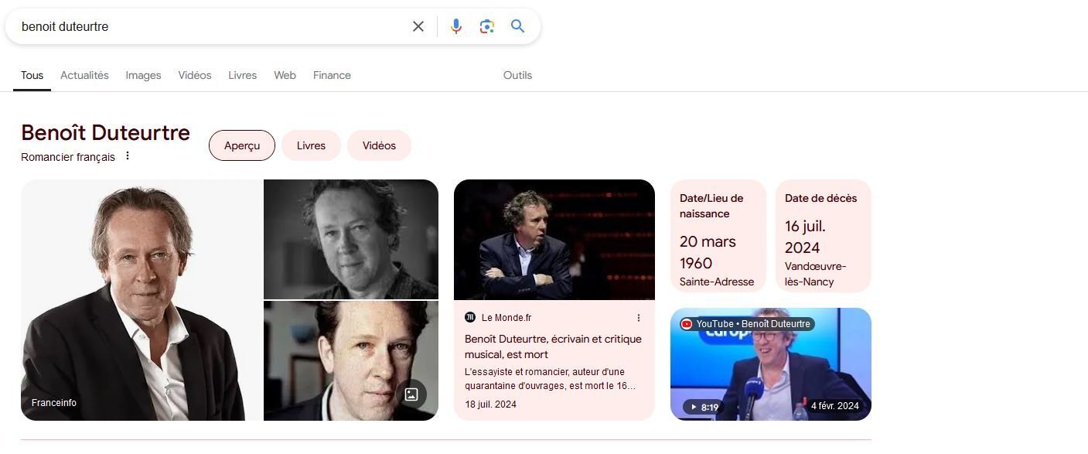Switch to the Actualités tab
The height and width of the screenshot is (454, 1088).
point(84,75)
